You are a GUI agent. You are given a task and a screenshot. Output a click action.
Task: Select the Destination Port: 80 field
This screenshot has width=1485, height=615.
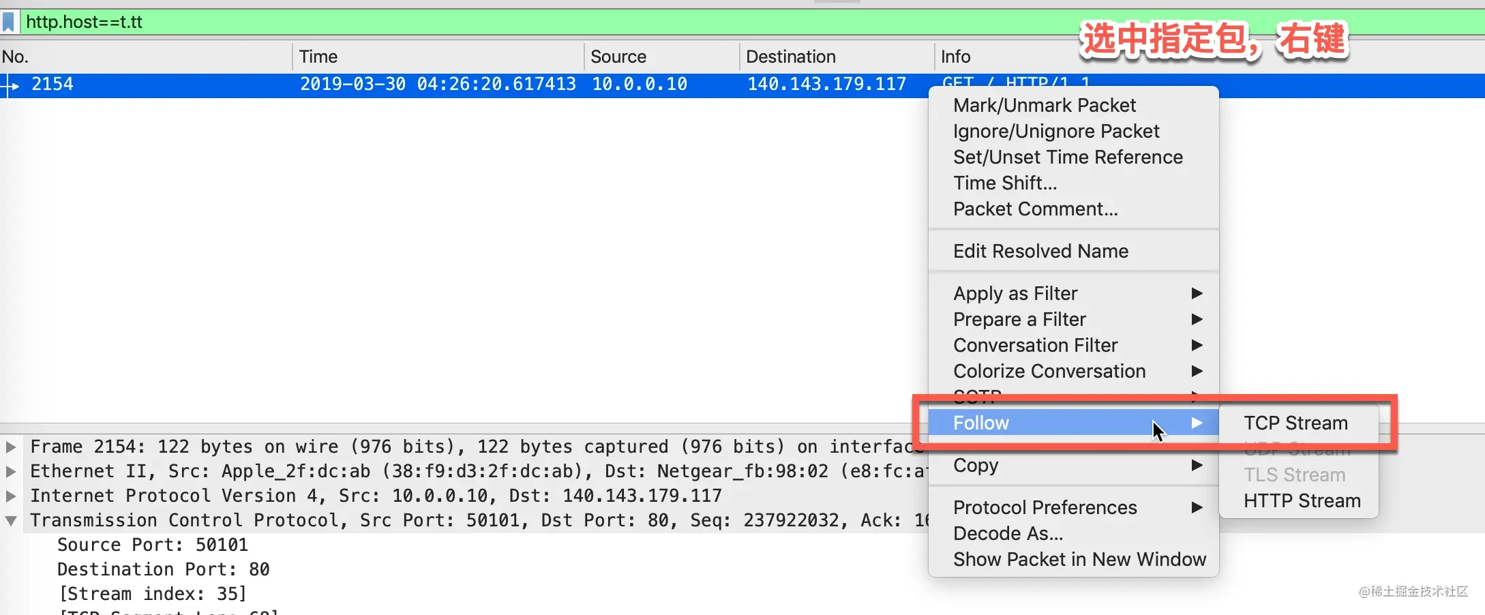tap(164, 569)
